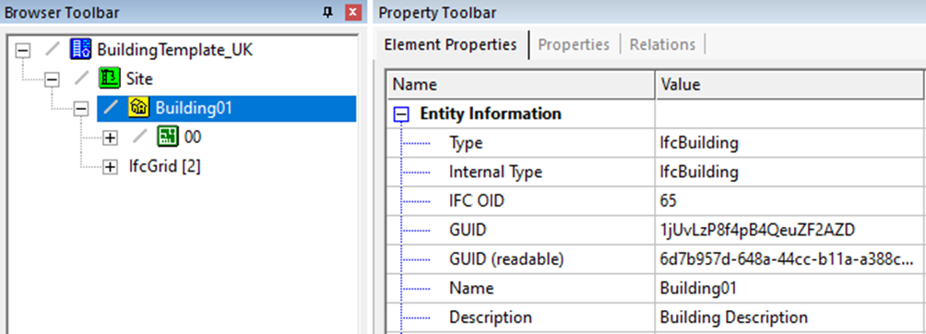Screen dimensions: 926x334
Task: Select the Element Properties tab
Action: 450,45
